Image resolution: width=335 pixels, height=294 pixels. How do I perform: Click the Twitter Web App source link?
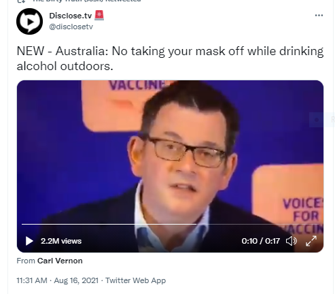click(x=135, y=280)
